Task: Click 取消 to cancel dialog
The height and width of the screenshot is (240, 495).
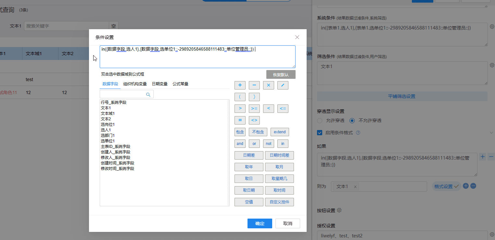Action: [x=288, y=223]
